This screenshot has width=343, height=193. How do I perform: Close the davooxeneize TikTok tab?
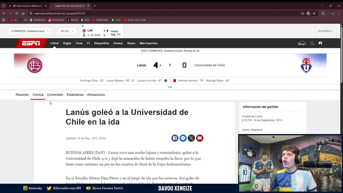click(46, 6)
